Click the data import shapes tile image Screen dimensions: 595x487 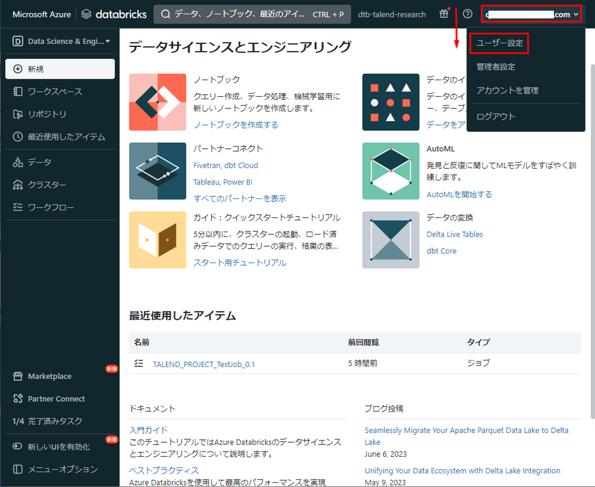click(391, 102)
